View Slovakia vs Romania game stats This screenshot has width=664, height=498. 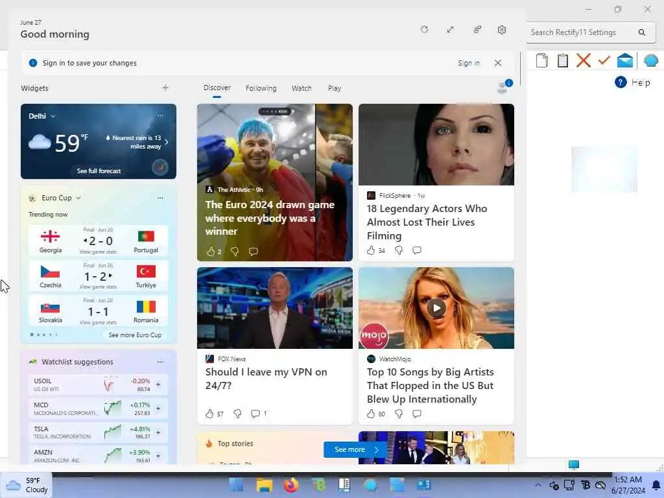pos(98,322)
